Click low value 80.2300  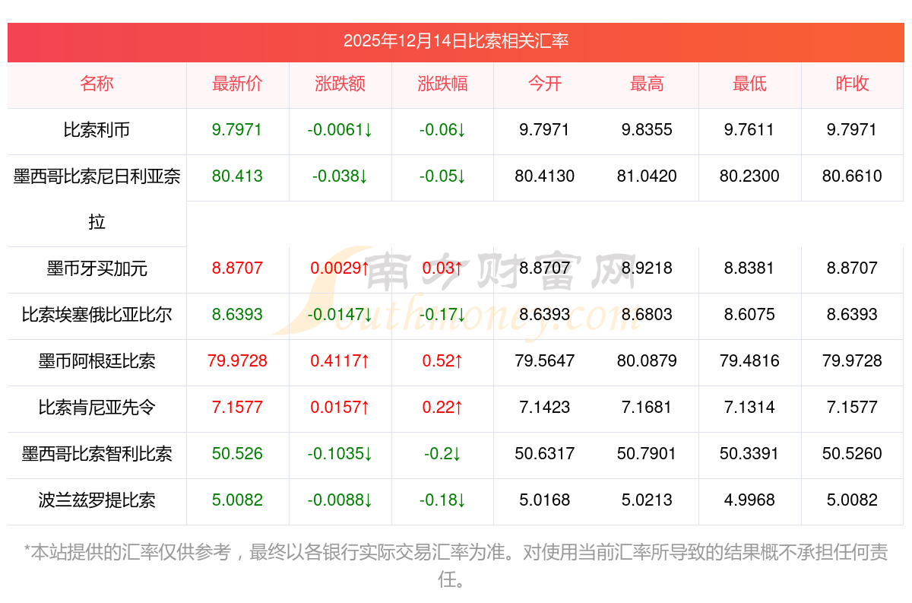[749, 176]
